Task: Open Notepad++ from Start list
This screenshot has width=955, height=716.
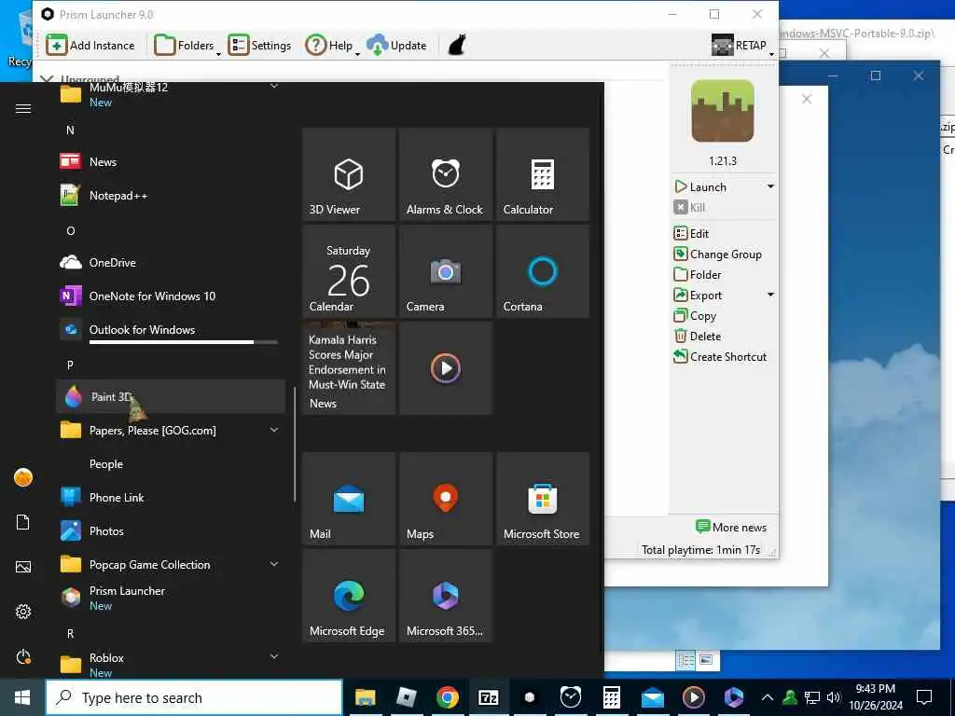Action: [x=171, y=196]
